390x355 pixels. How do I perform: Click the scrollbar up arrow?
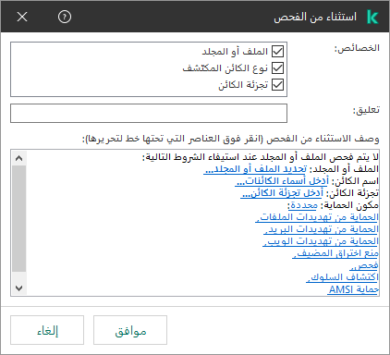18,158
